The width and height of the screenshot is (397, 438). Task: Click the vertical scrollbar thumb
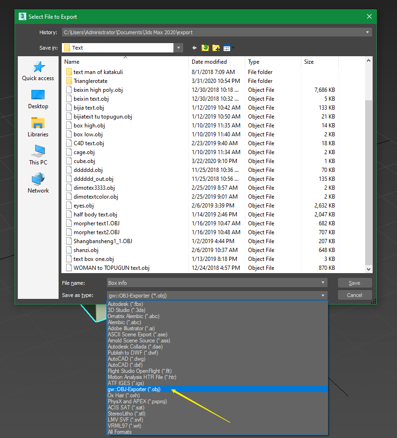point(368,182)
